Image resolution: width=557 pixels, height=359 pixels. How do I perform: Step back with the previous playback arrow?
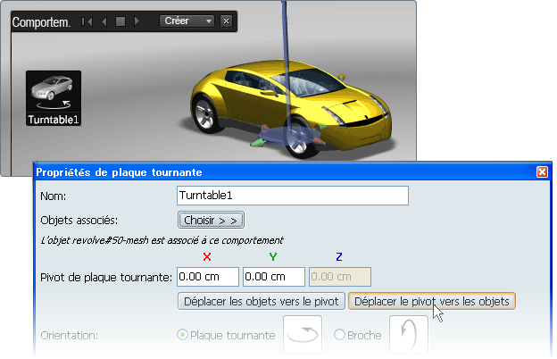click(104, 21)
